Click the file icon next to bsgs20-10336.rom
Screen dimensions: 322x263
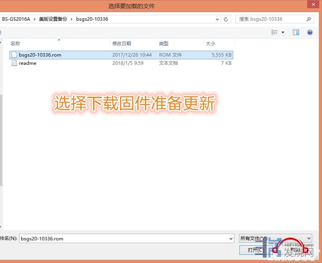coord(14,55)
